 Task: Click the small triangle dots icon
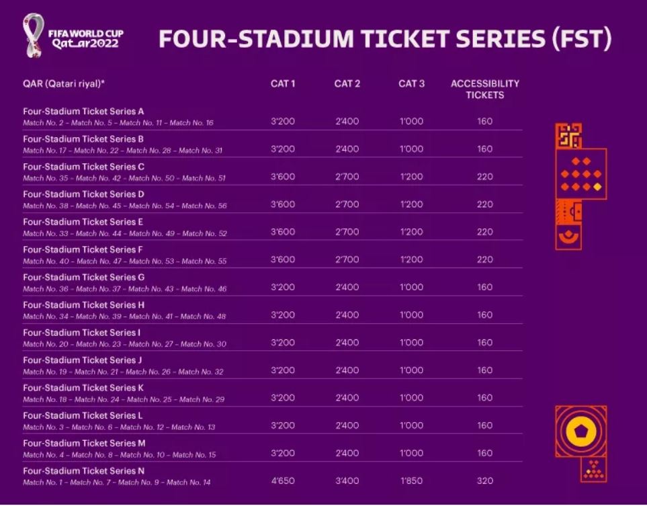[594, 469]
